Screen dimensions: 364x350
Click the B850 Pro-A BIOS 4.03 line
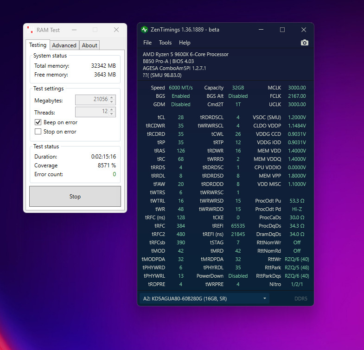pos(168,61)
